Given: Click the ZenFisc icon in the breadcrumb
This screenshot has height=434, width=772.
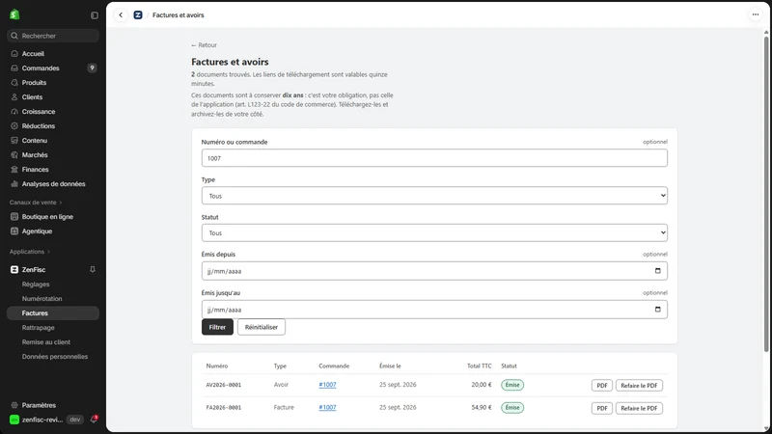Looking at the screenshot, I should tap(138, 15).
